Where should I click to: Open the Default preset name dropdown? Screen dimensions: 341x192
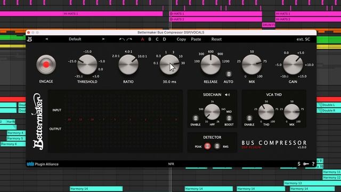[x=75, y=39]
